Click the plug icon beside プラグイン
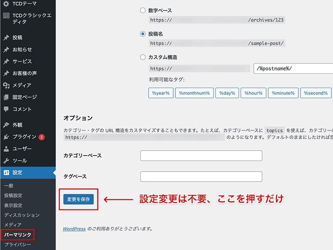The image size is (333, 250). [x=6, y=137]
